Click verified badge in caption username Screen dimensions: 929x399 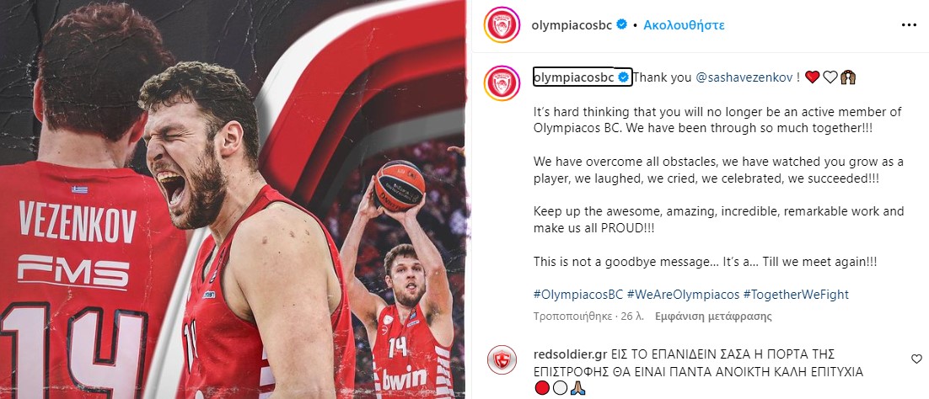click(624, 77)
